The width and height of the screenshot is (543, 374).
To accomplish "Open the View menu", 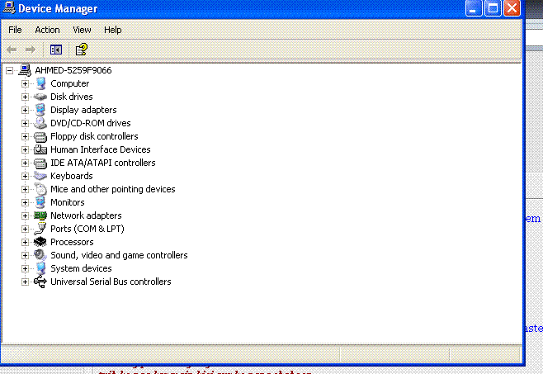I will pos(82,30).
